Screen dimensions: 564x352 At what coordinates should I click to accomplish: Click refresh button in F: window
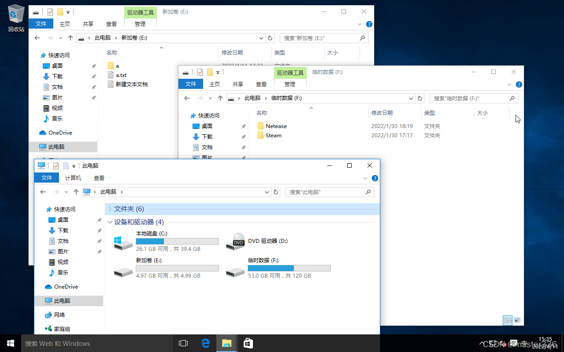click(420, 98)
